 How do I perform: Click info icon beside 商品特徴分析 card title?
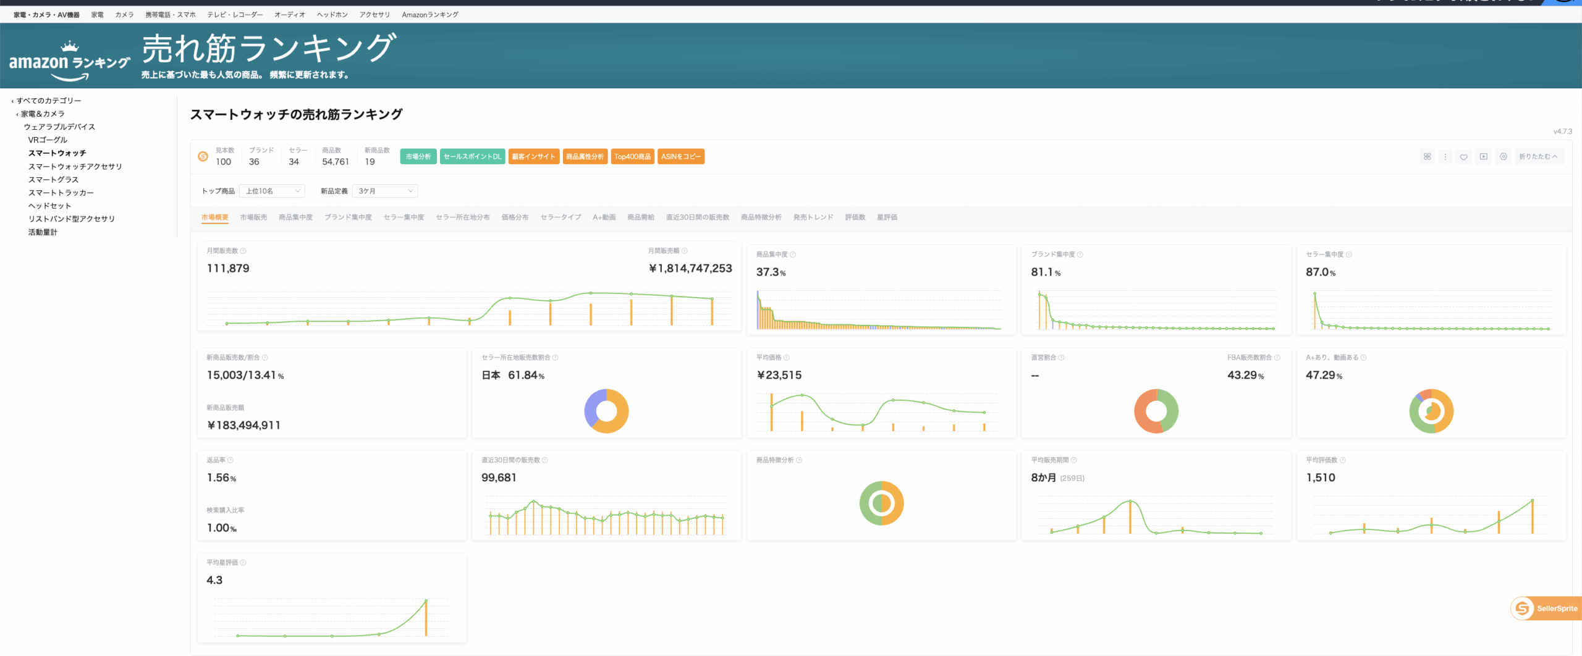(799, 460)
